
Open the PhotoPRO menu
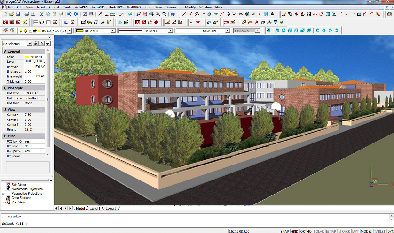[x=116, y=8]
